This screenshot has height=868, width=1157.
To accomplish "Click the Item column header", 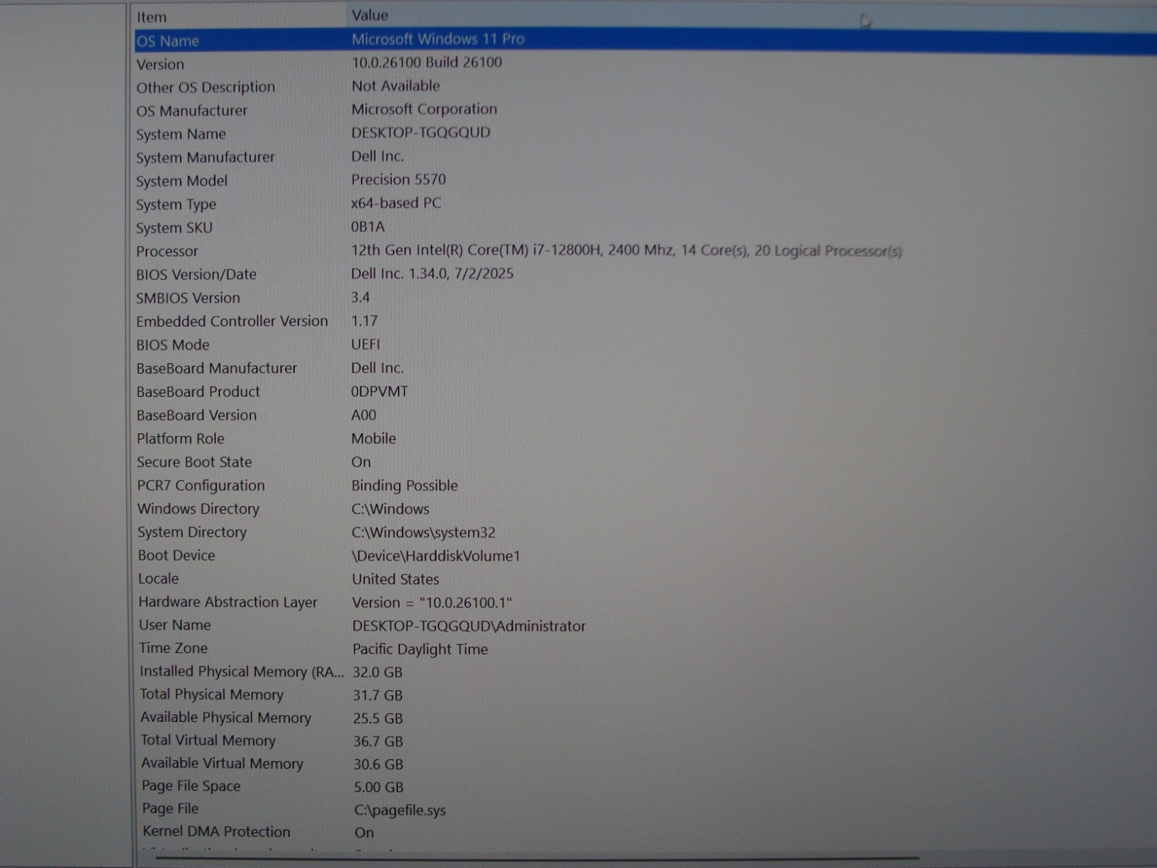I will (152, 17).
